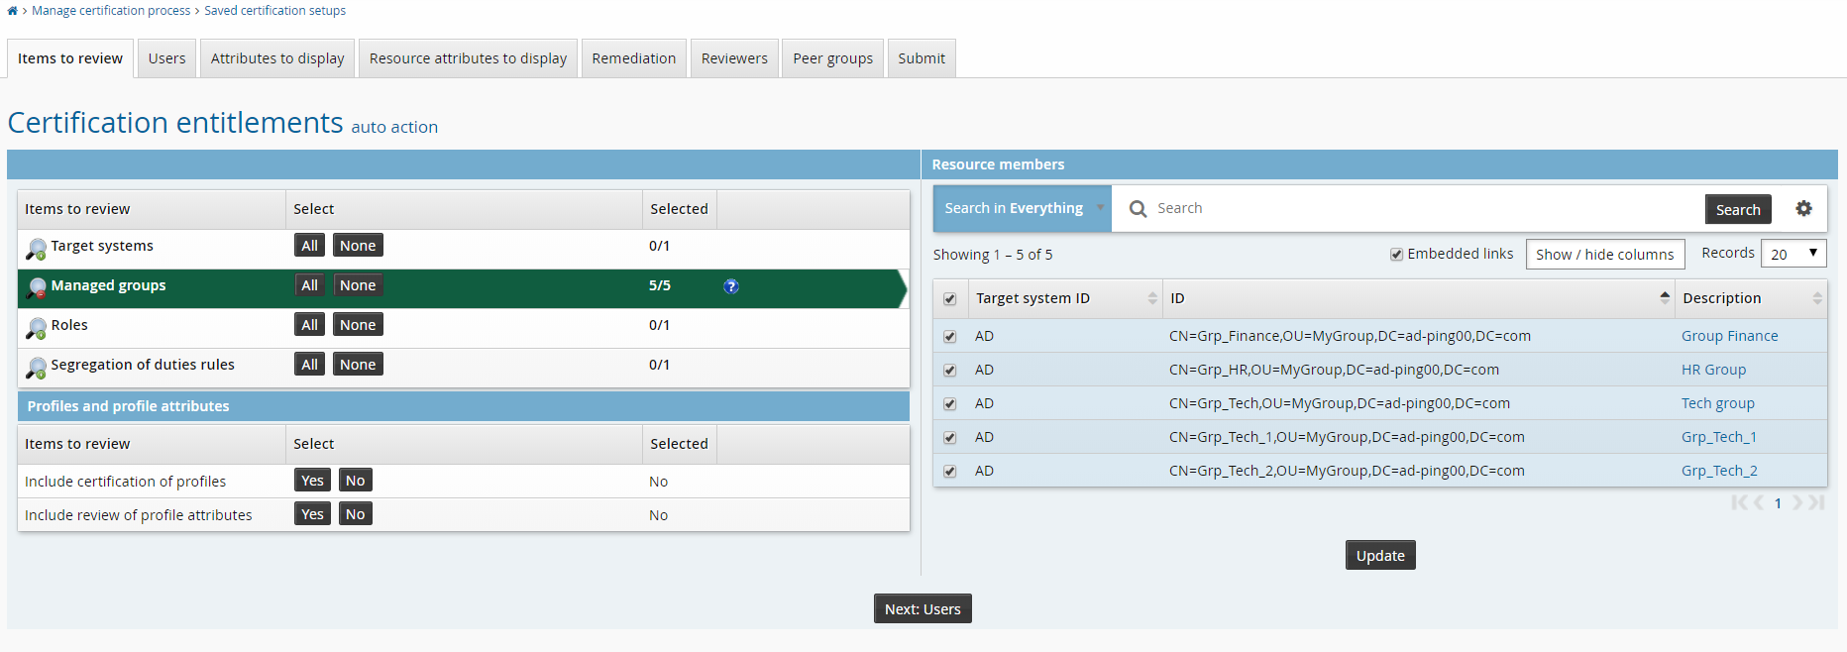1847x652 pixels.
Task: Switch to the Remediation tab
Action: pos(633,58)
